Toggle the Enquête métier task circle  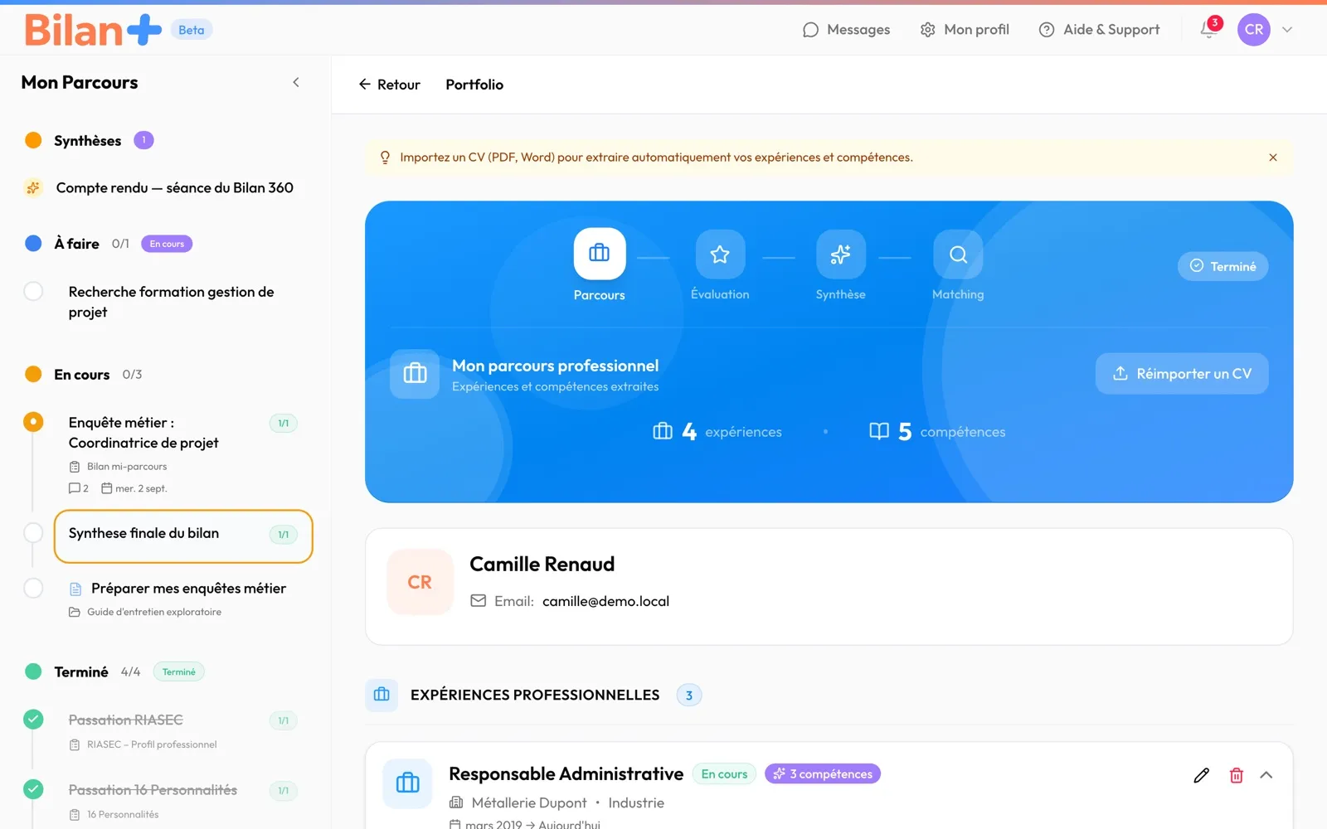(33, 422)
